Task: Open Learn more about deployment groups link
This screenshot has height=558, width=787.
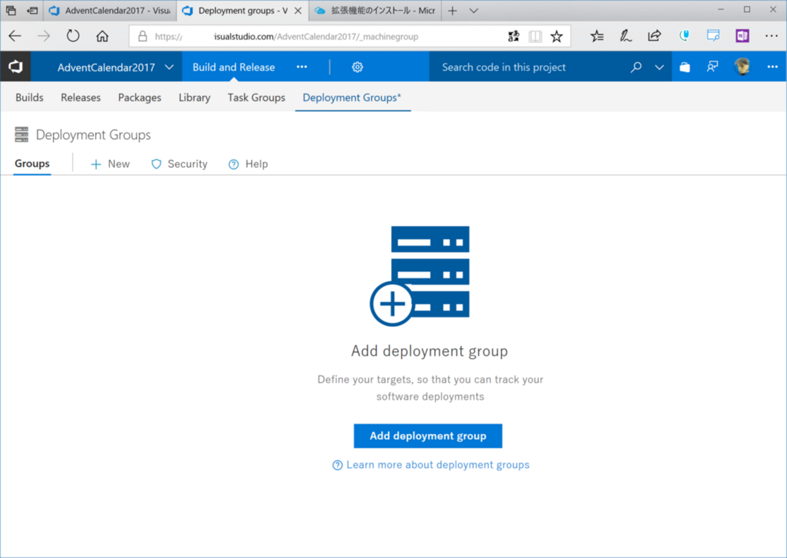Action: [x=437, y=465]
